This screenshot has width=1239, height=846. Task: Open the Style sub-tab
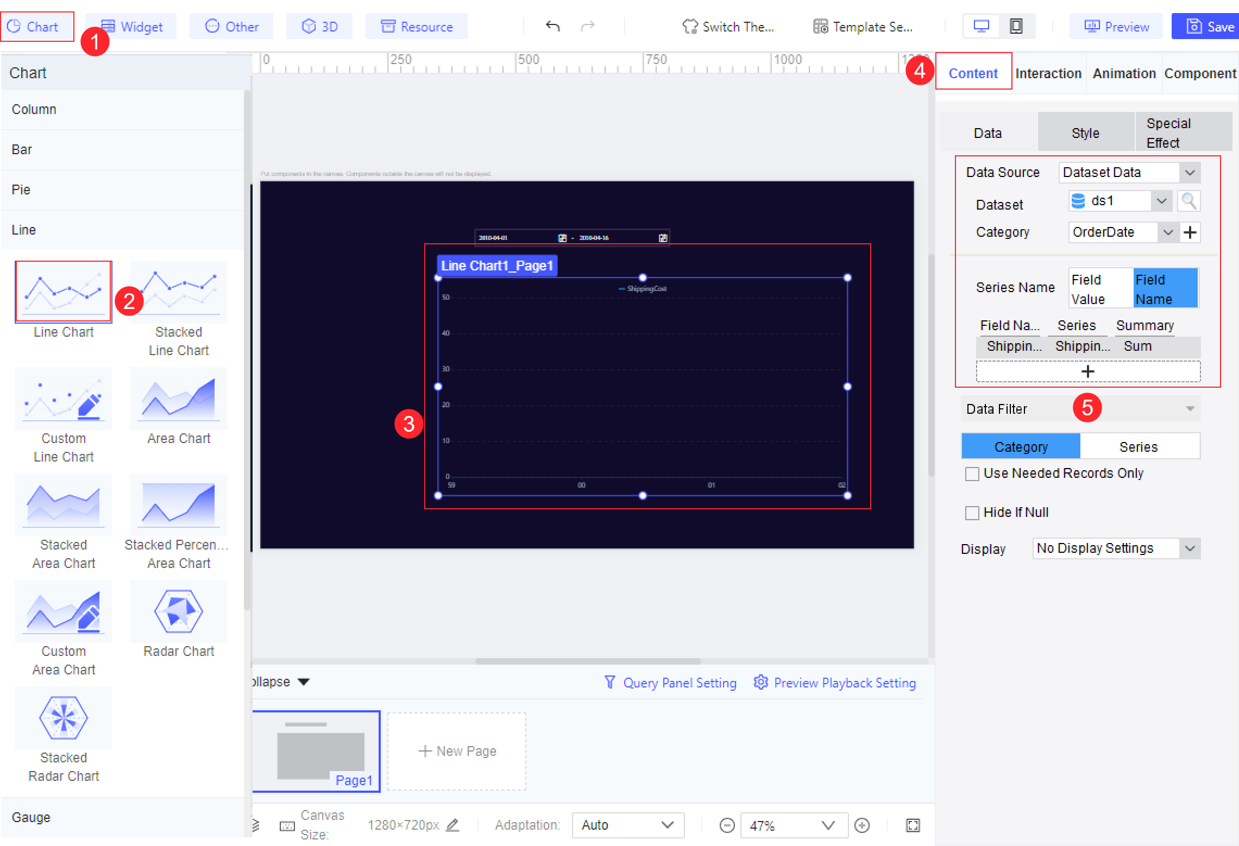click(1085, 132)
